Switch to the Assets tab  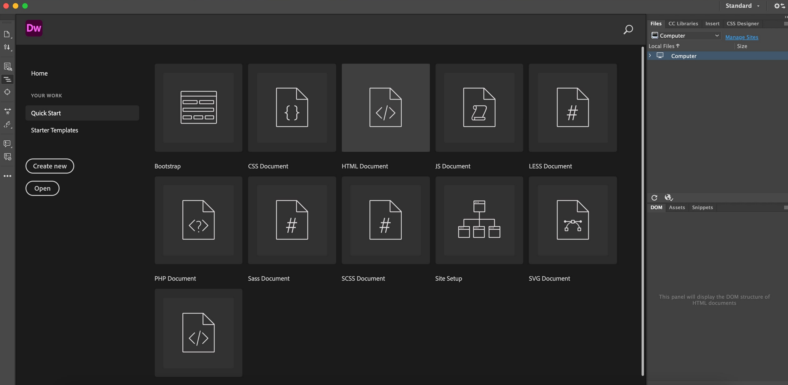point(677,208)
